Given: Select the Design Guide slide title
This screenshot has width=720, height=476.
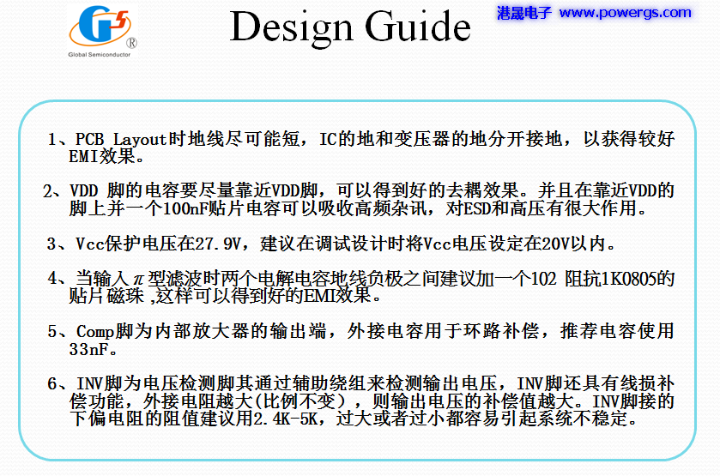Looking at the screenshot, I should click(350, 27).
